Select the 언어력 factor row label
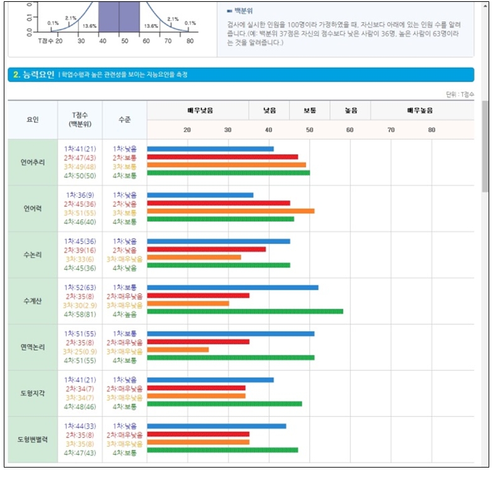The height and width of the screenshot is (477, 493). coord(33,208)
